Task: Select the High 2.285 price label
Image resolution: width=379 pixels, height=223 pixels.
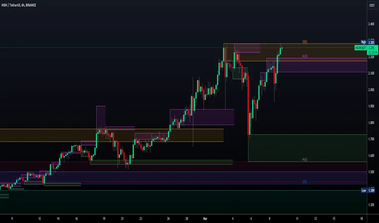Action: click(x=367, y=42)
